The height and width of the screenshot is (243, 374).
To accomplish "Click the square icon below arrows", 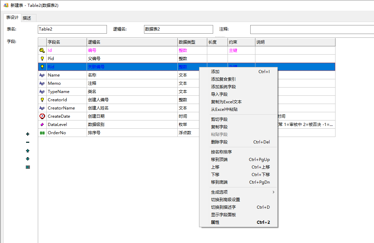I will click(28, 167).
